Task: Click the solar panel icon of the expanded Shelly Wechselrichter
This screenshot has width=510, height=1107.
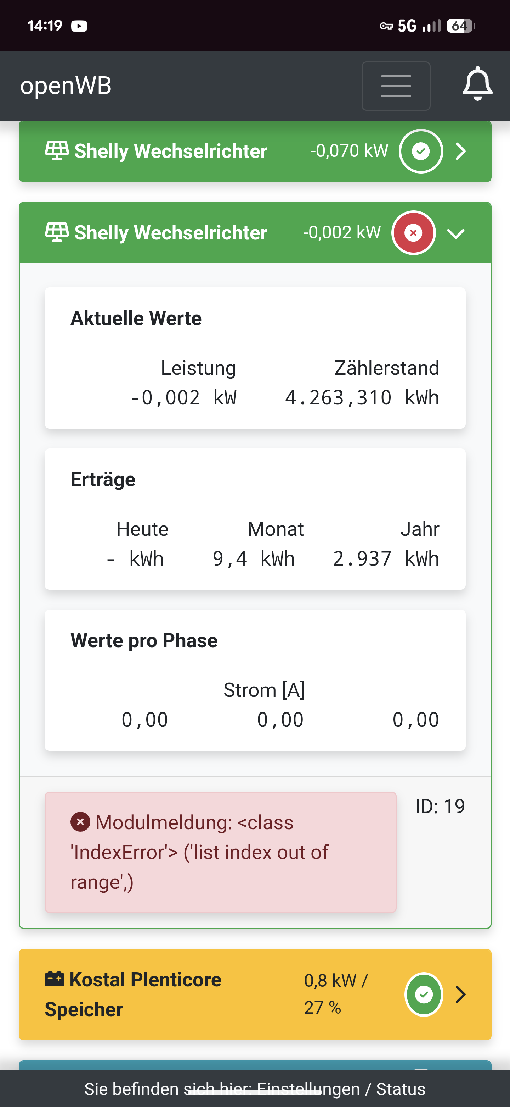Action: 57,232
